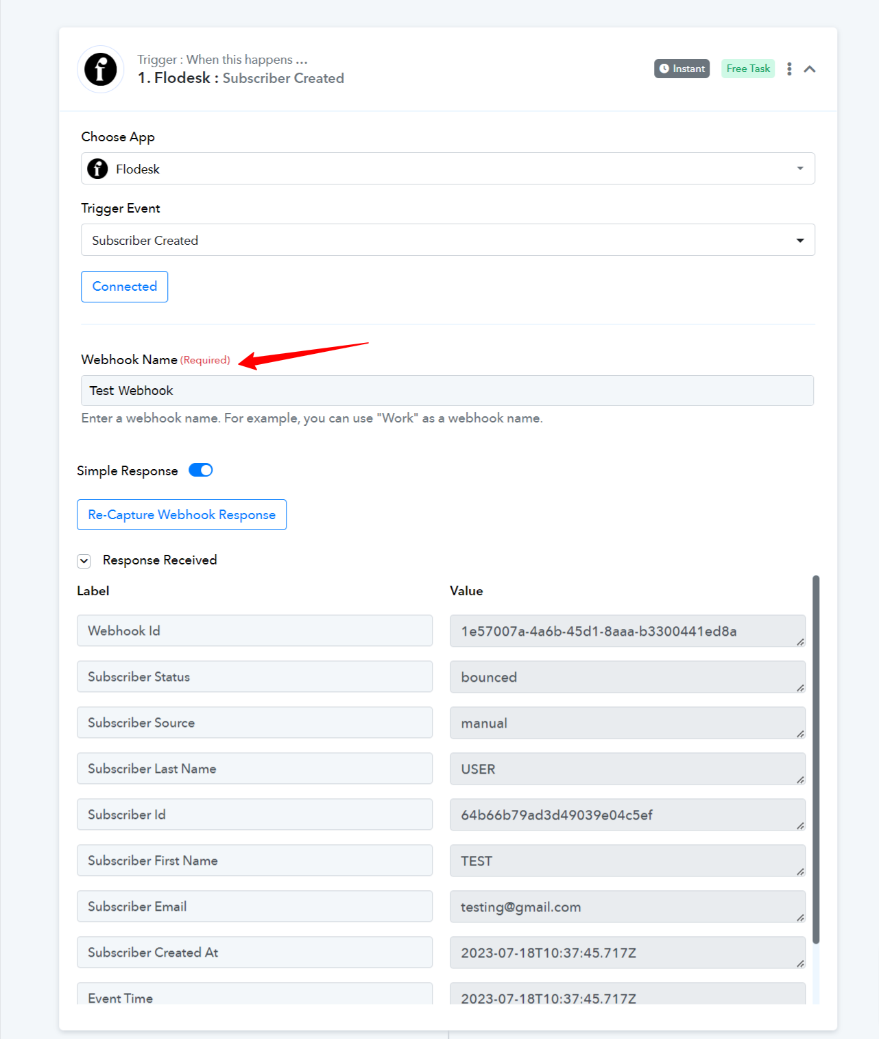
Task: Click Flodesk icon inside Choose App field
Action: 97,169
